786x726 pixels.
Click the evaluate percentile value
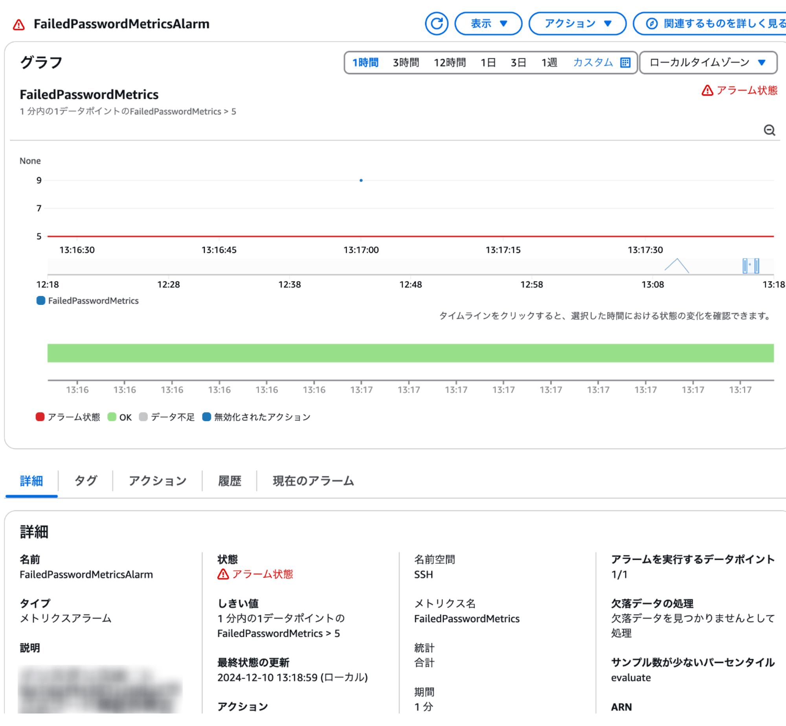pyautogui.click(x=631, y=678)
